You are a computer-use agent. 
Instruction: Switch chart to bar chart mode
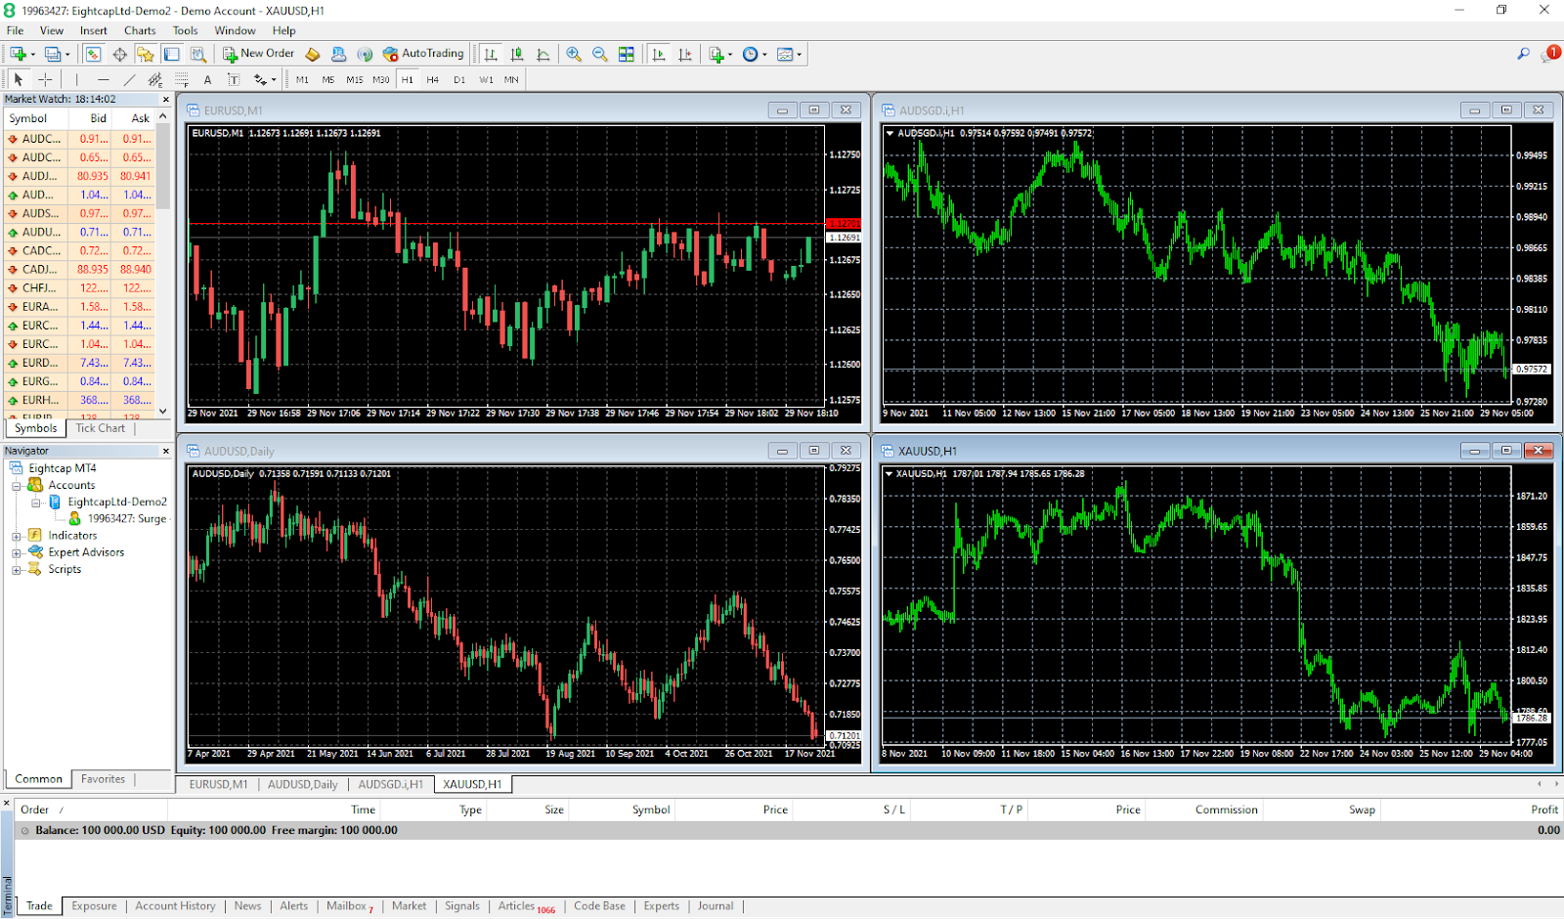491,55
